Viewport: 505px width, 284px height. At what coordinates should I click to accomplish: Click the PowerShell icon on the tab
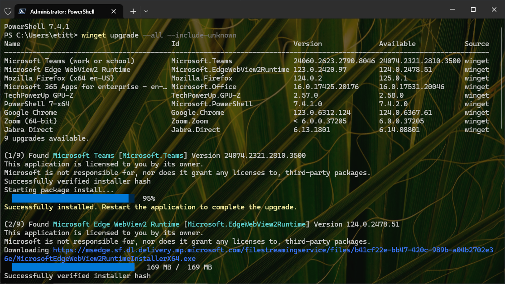pyautogui.click(x=22, y=11)
